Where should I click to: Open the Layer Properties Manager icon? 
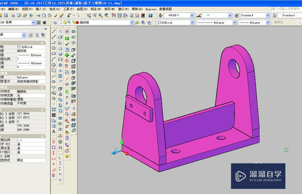[x=55, y=23]
